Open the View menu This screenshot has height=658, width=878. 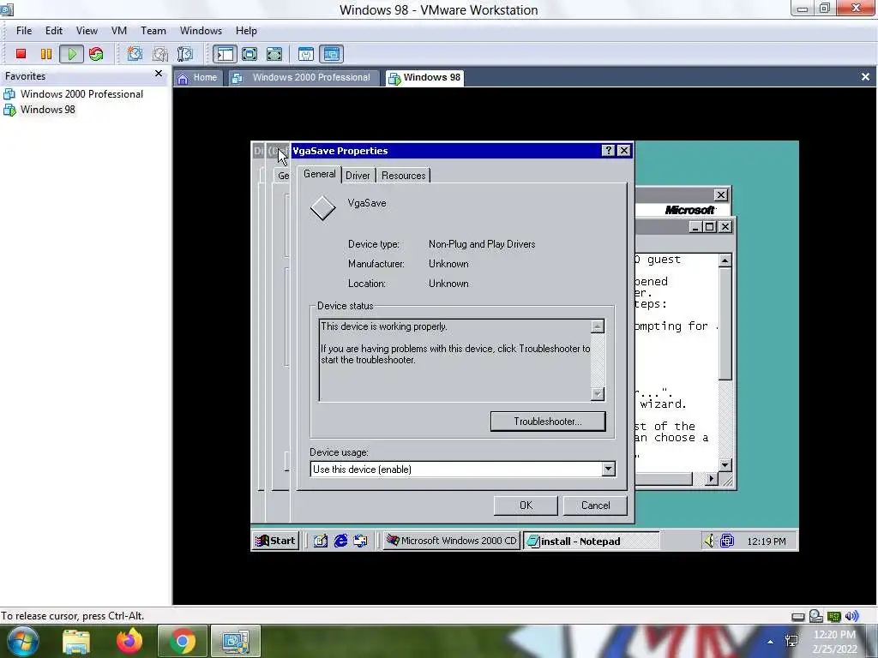[87, 31]
